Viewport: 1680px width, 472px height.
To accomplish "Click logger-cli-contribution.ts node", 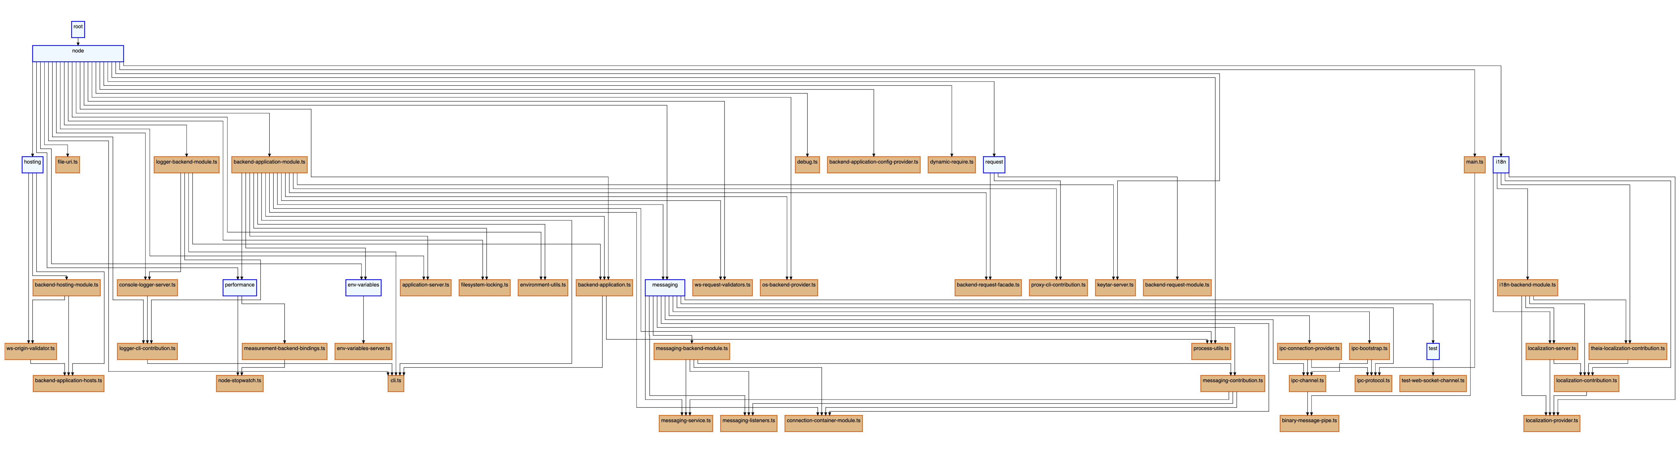I will pos(147,351).
